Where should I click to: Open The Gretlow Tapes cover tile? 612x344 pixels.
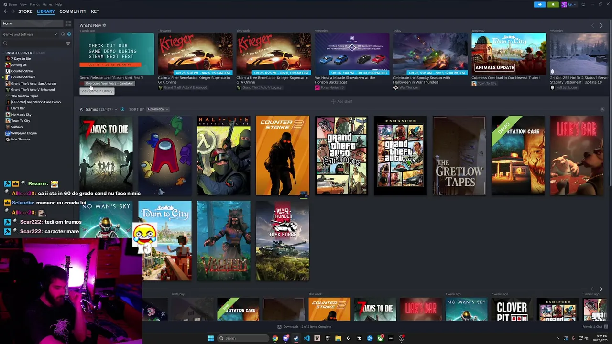(459, 155)
